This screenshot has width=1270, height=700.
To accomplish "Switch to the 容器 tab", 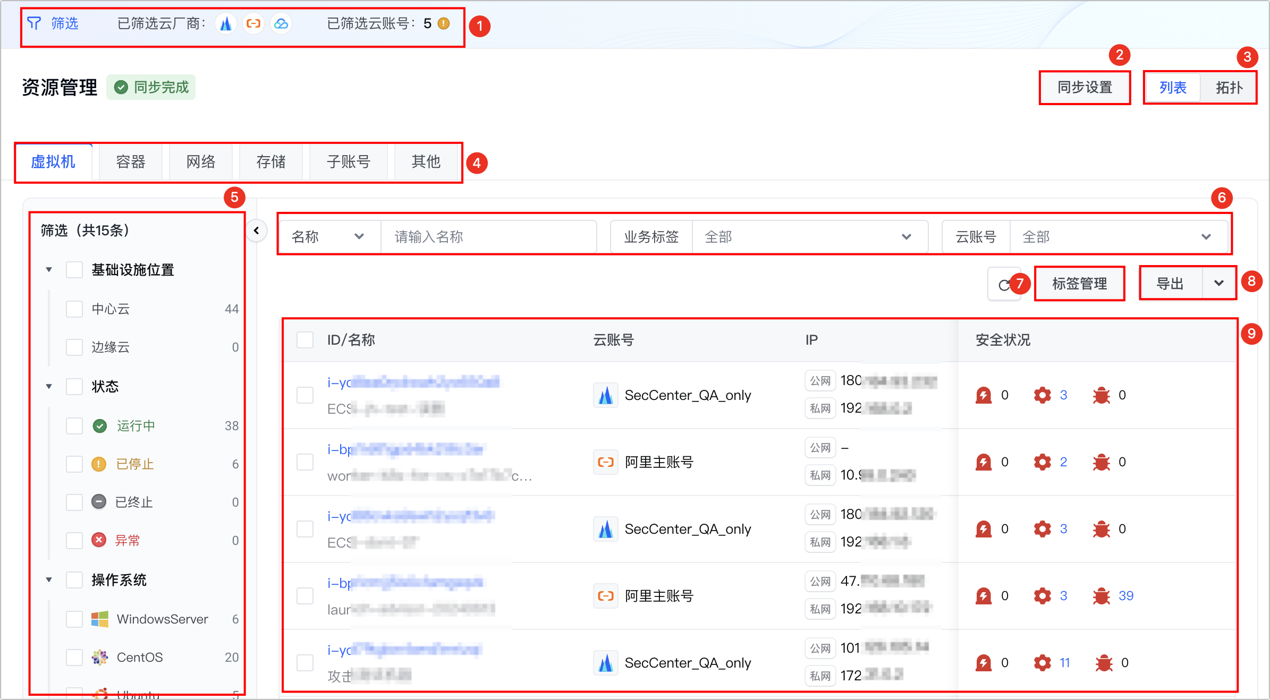I will point(130,162).
